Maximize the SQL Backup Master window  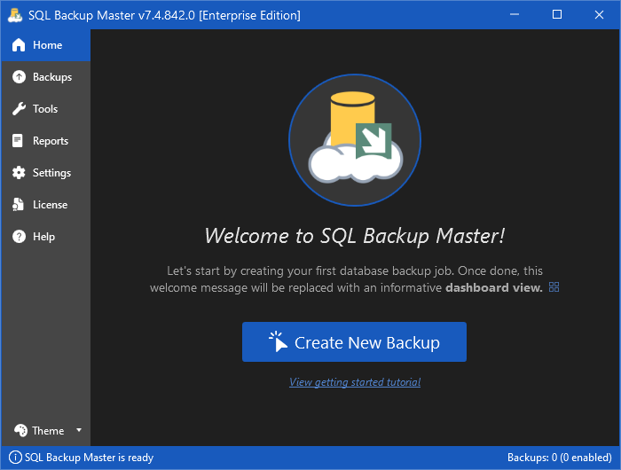point(557,15)
